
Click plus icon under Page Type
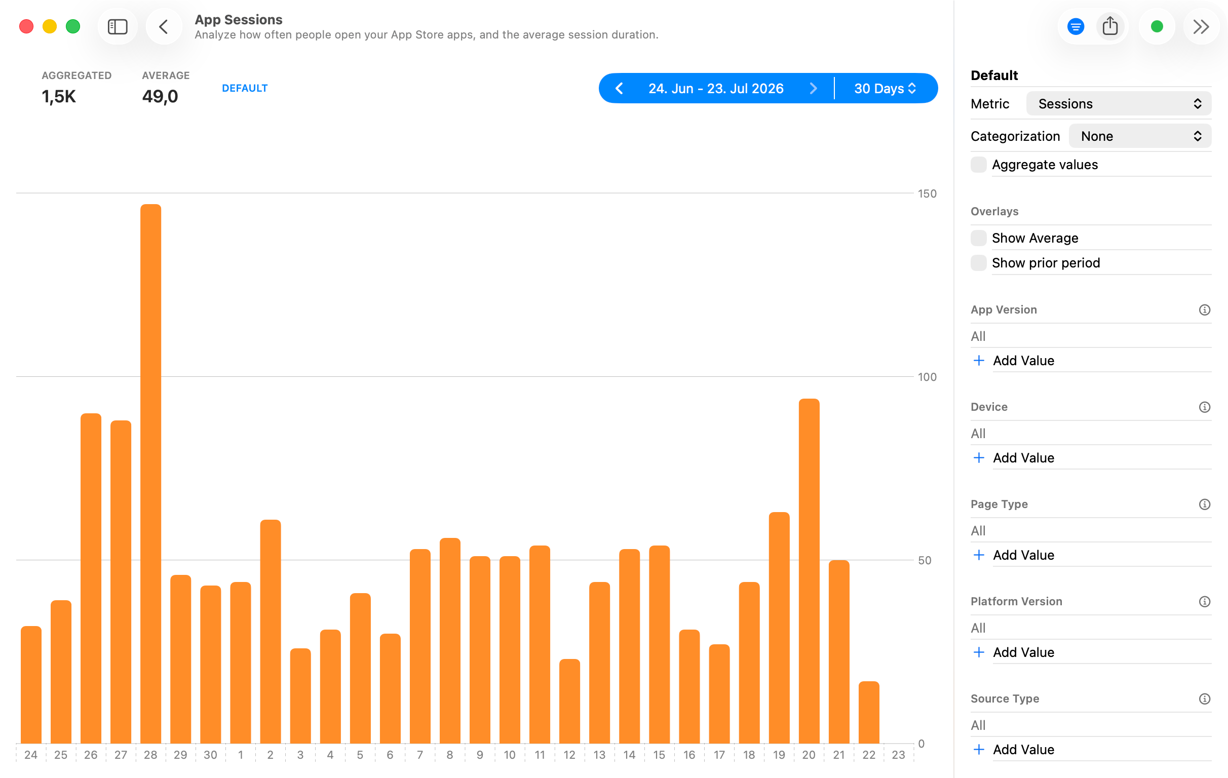[979, 555]
